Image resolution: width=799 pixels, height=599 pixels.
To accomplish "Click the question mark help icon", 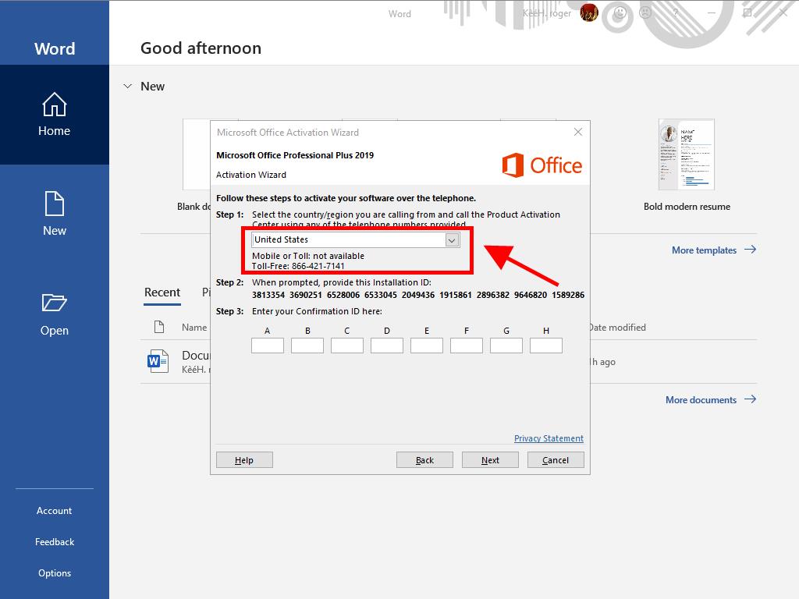I will pyautogui.click(x=676, y=13).
